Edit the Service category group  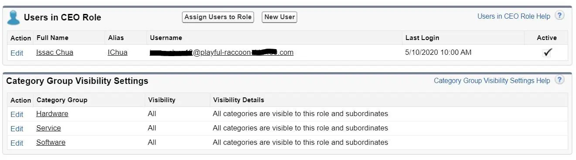tap(17, 129)
